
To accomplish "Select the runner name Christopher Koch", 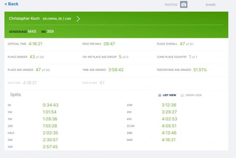I will 24,18.
